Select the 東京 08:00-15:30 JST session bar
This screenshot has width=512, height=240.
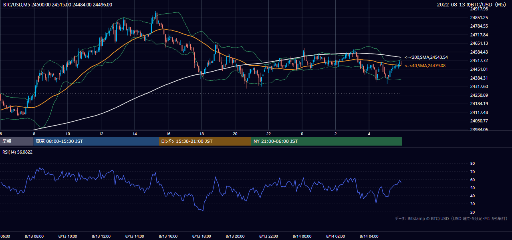click(x=96, y=141)
